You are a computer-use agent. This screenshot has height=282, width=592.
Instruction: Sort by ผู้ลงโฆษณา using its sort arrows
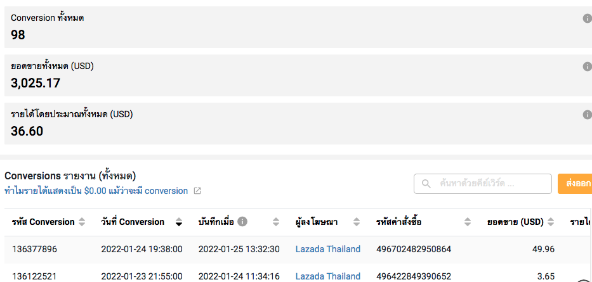(x=357, y=222)
